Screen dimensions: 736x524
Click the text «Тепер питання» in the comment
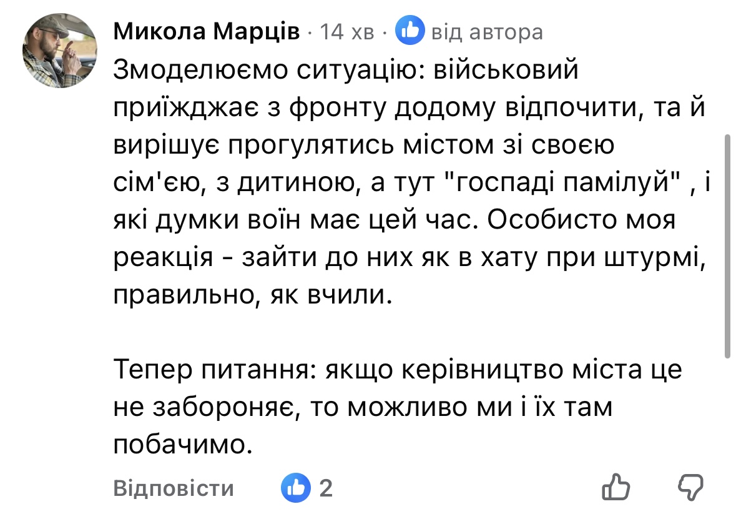point(212,371)
